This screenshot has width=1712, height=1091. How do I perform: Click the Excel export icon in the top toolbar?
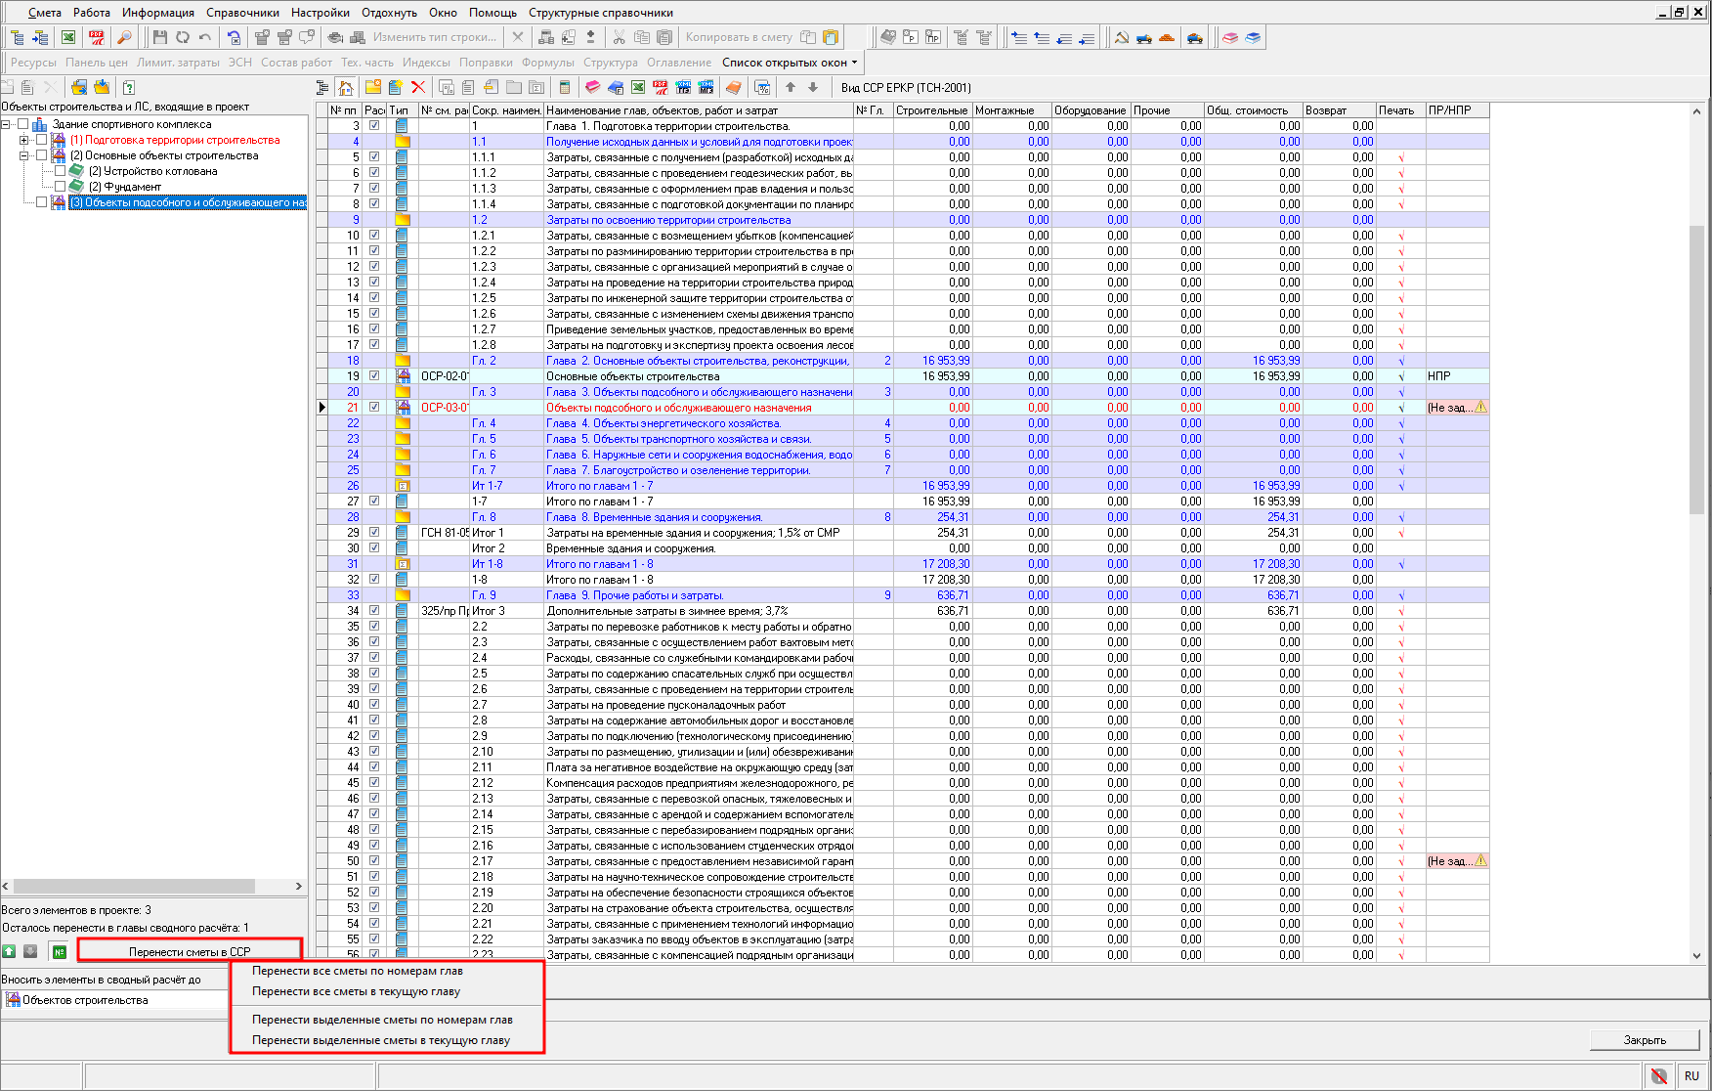68,37
